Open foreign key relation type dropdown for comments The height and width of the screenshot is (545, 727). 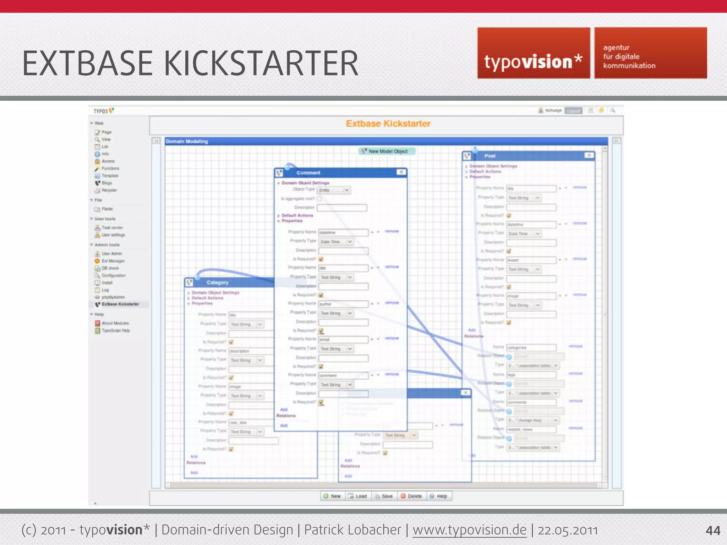point(533,420)
